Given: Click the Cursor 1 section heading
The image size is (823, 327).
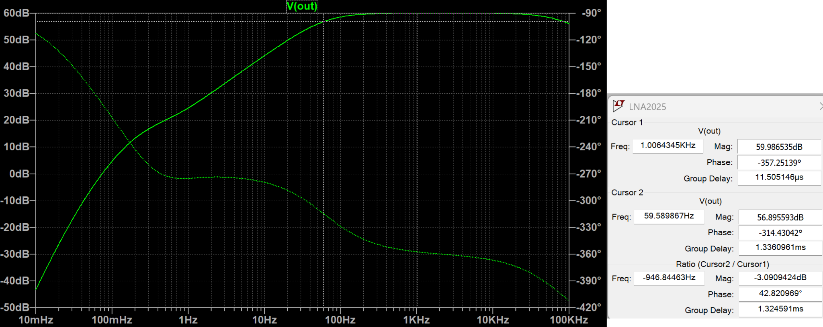Looking at the screenshot, I should tap(627, 122).
